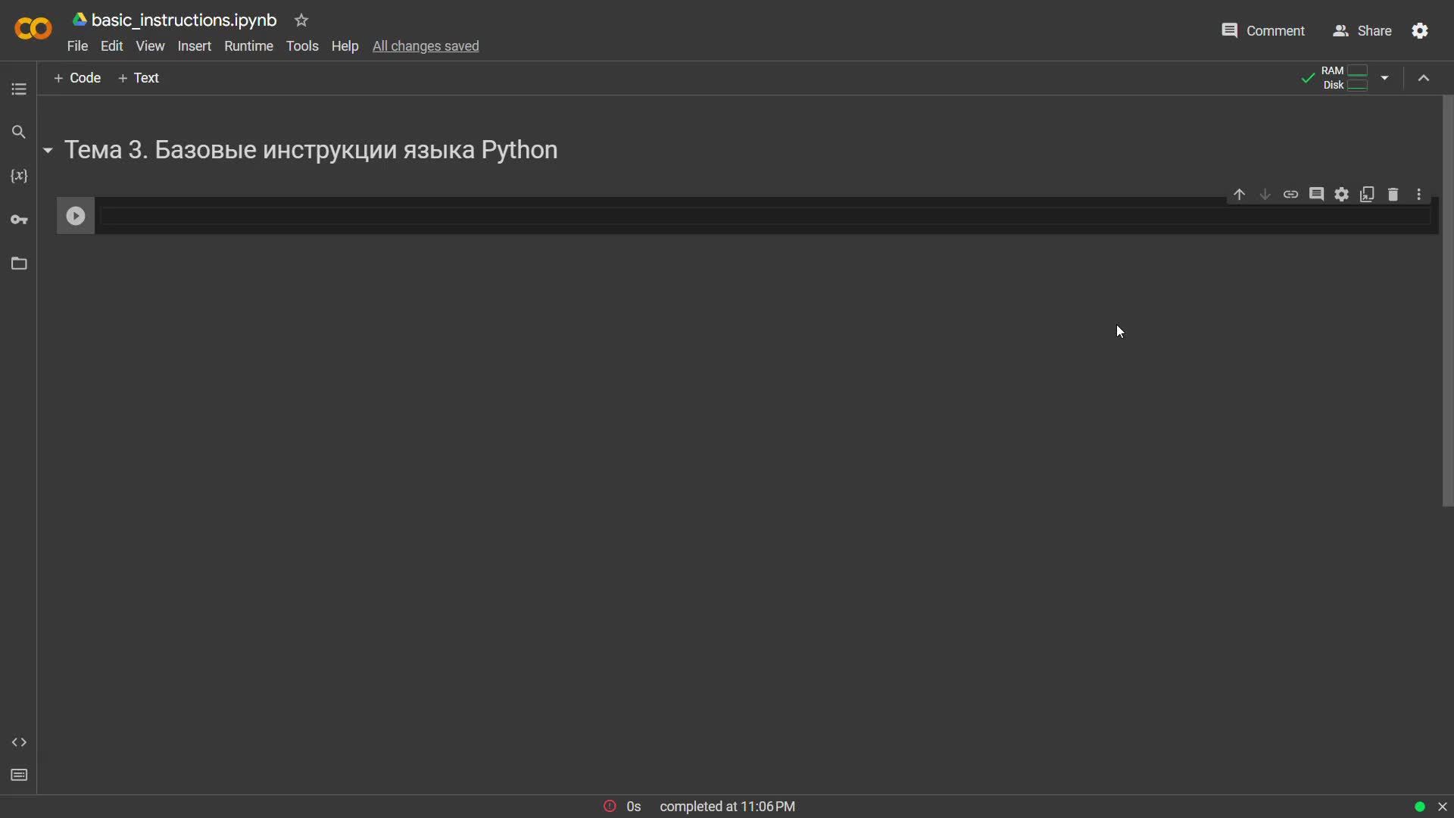This screenshot has width=1454, height=818.
Task: Open the File menu
Action: tap(77, 46)
